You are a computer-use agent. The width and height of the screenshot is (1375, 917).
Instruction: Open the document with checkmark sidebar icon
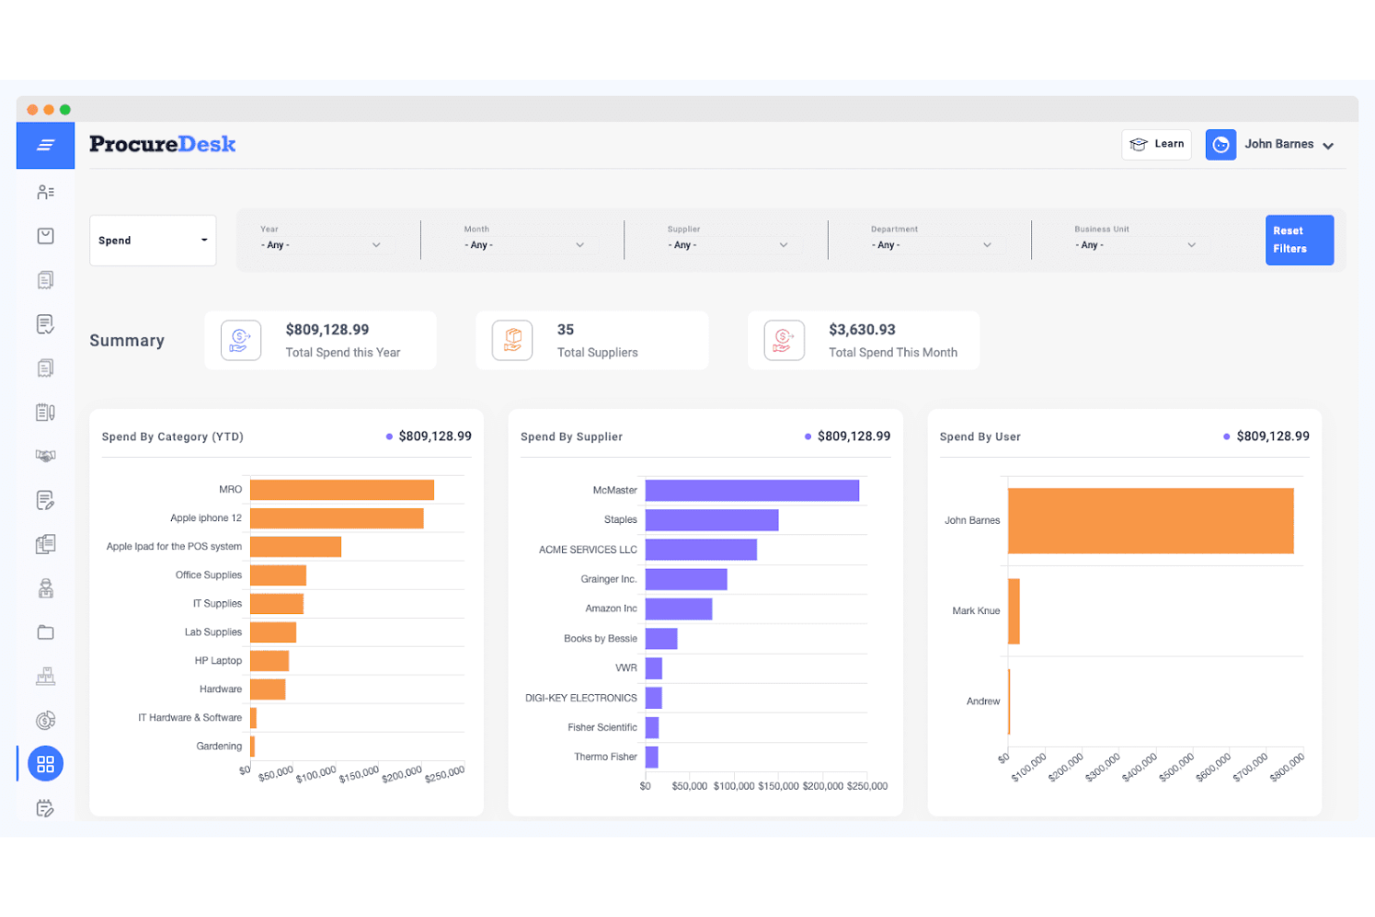(46, 324)
